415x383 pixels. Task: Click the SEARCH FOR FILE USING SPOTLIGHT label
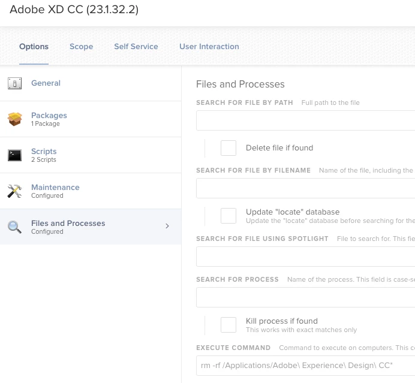click(x=262, y=239)
